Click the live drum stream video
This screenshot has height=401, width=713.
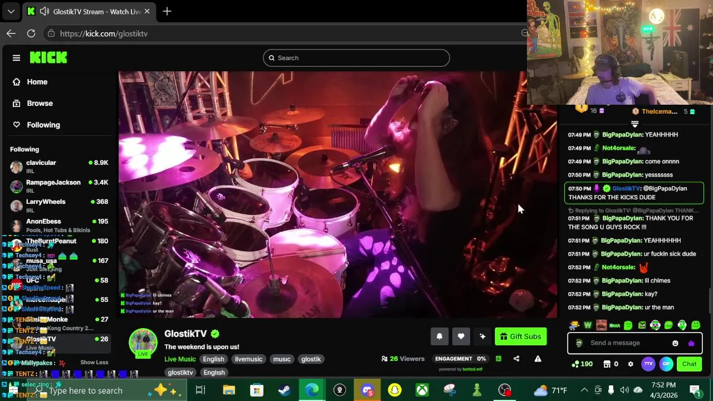tap(338, 194)
